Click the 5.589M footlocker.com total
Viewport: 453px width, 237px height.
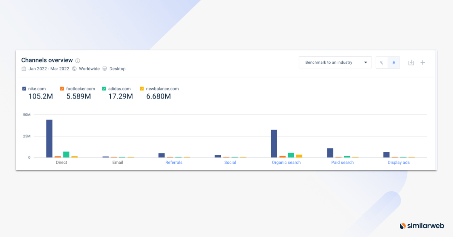79,97
